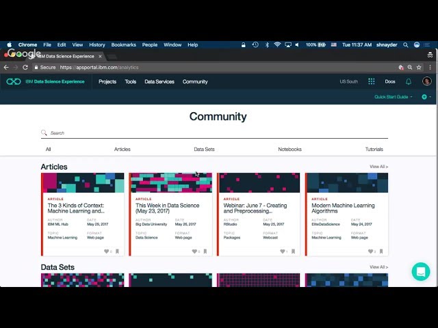Open the Apple menu
The height and width of the screenshot is (328, 438).
coord(9,44)
